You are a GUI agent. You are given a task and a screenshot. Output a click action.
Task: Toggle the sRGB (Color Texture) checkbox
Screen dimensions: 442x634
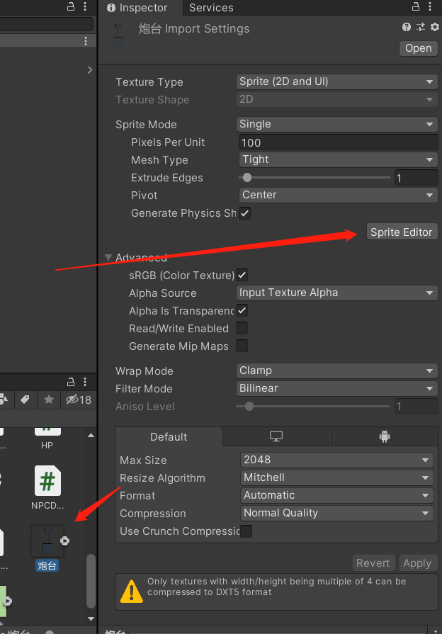242,275
